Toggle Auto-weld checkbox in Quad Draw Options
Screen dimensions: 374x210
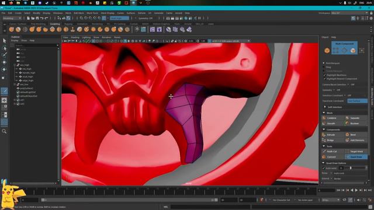(324, 168)
